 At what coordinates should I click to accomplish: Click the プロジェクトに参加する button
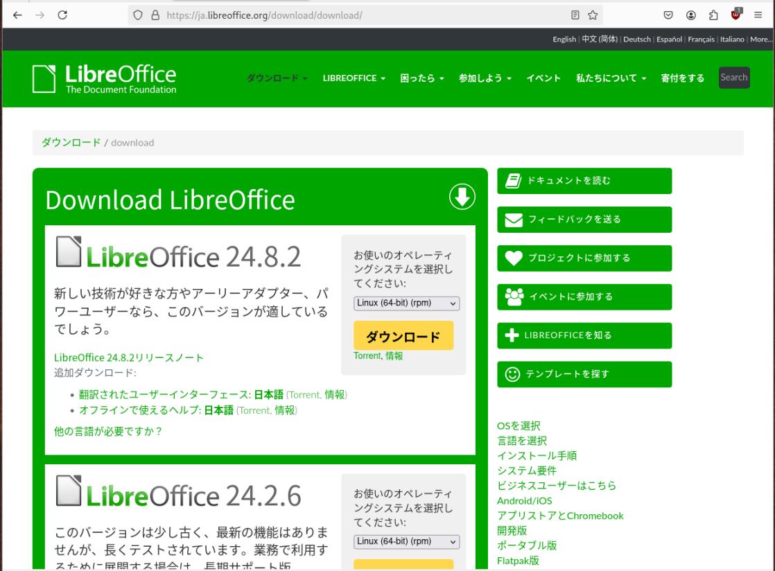[584, 258]
